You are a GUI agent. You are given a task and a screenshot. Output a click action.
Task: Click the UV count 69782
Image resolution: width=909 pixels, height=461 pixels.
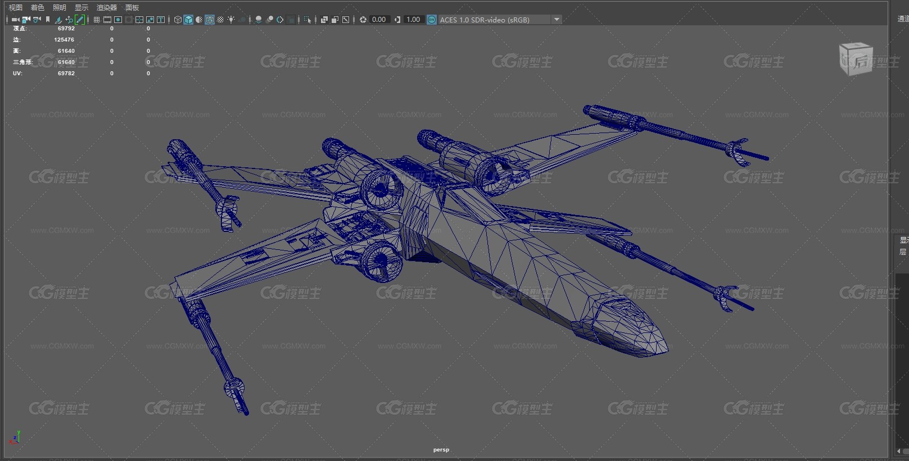66,74
